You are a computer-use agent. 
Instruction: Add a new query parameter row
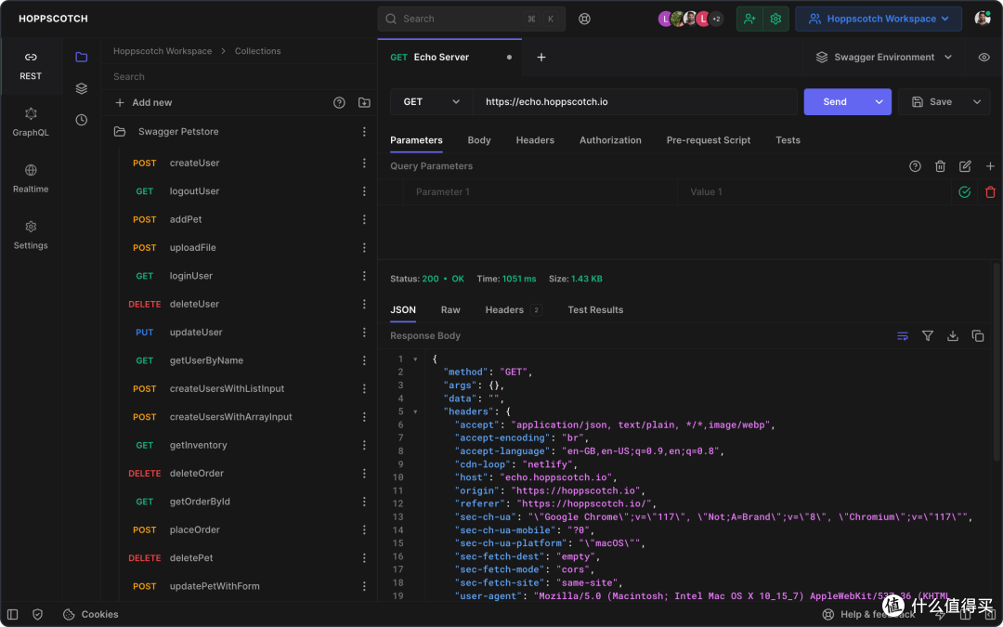tap(990, 166)
